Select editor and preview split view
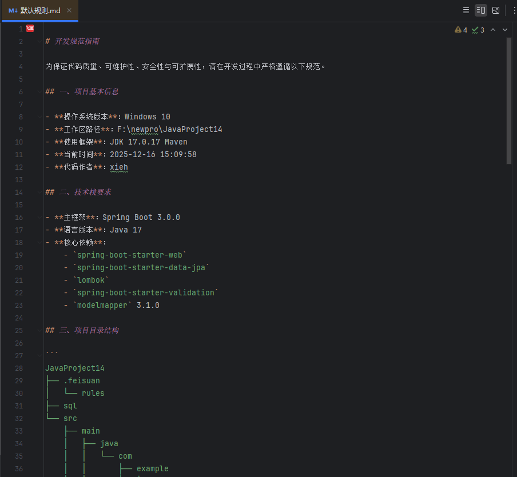The image size is (517, 477). coord(481,10)
